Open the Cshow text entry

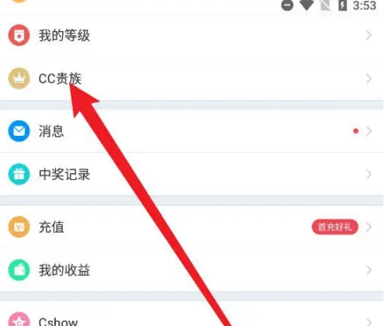58,321
